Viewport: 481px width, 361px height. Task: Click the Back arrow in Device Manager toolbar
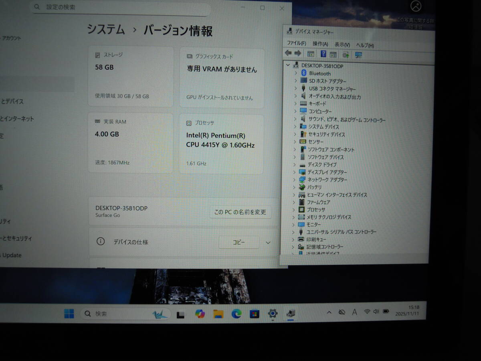[x=288, y=53]
